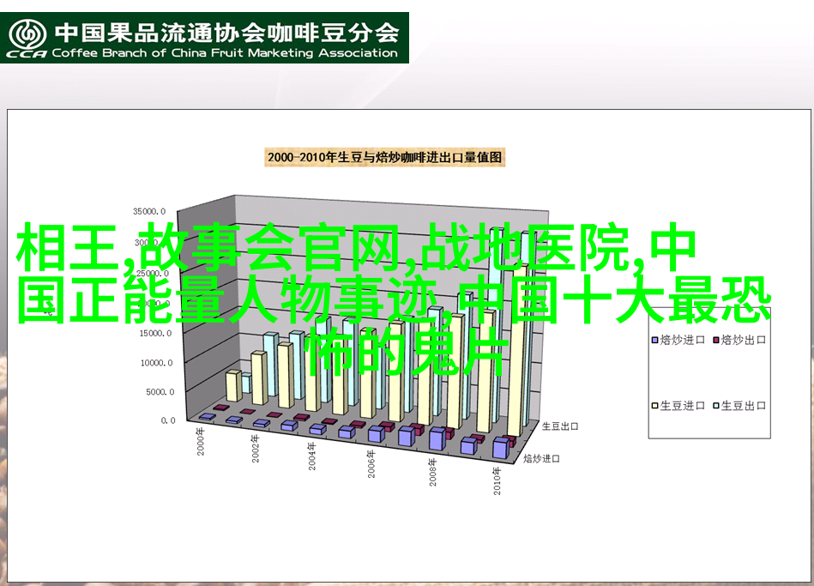Click the Coffee Branch of China Fruit Marketing Association text
814x586 pixels.
(226, 53)
